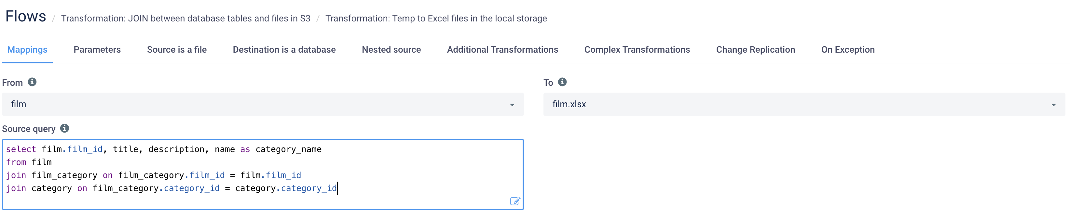Viewport: 1070px width, 219px height.
Task: Click the info icon beside From label
Action: 32,82
